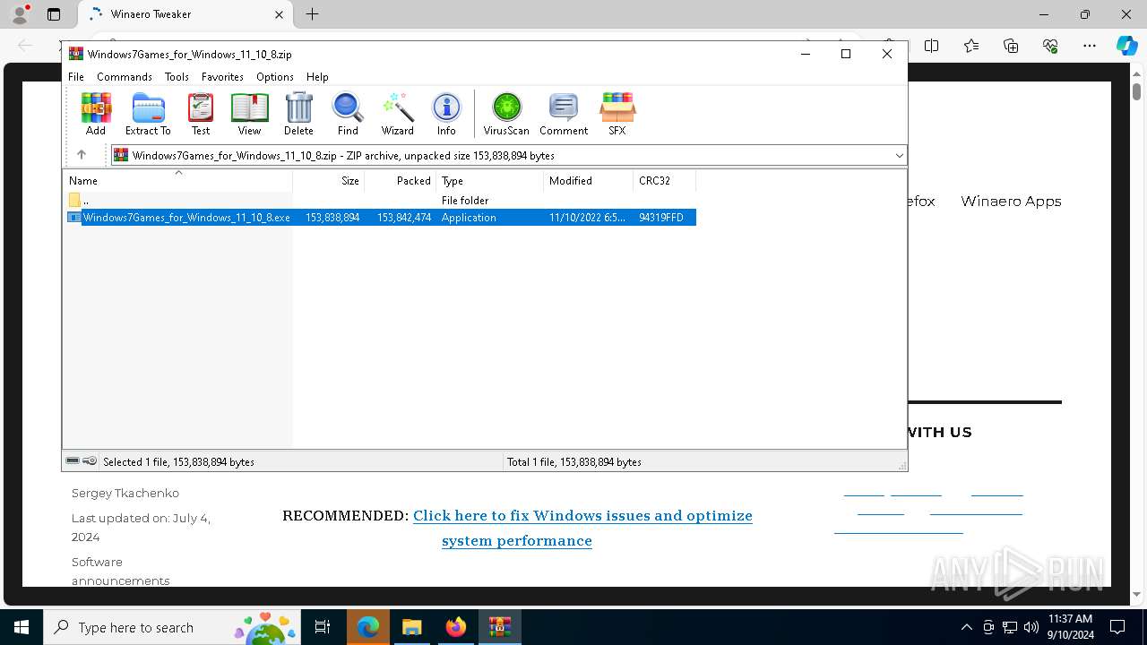Select Windows7Games_for_Windows_11_10_8.exe file row
Screen dimensions: 1147x645
380,218
